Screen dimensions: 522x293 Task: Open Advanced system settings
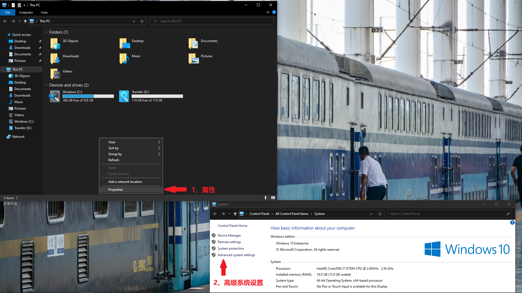tap(236, 255)
